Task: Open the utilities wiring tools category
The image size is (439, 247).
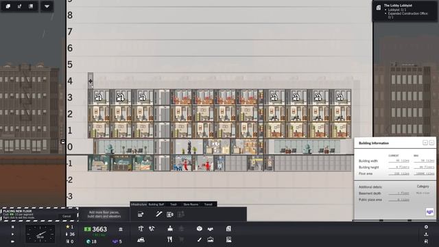Action: pyautogui.click(x=152, y=228)
